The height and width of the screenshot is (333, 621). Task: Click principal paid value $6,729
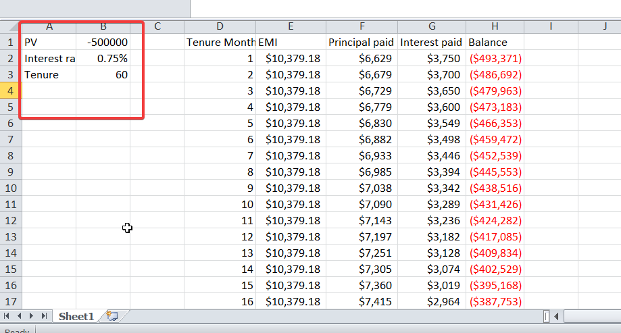[x=362, y=91]
